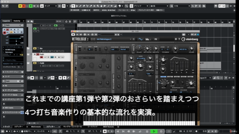Click the Retrologue help question mark
The height and width of the screenshot is (134, 239).
pyautogui.click(x=179, y=39)
